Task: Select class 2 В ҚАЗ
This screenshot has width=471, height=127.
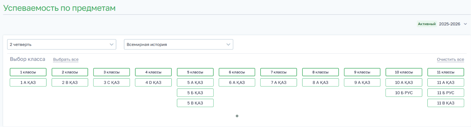Action: 70,82
